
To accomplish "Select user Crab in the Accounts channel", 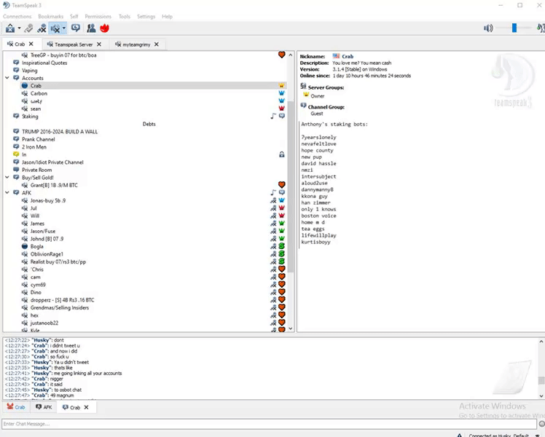I will click(36, 85).
